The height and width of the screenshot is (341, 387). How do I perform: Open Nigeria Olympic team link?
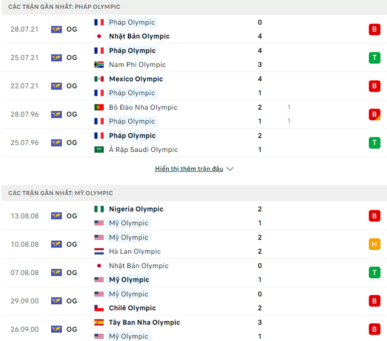136,209
